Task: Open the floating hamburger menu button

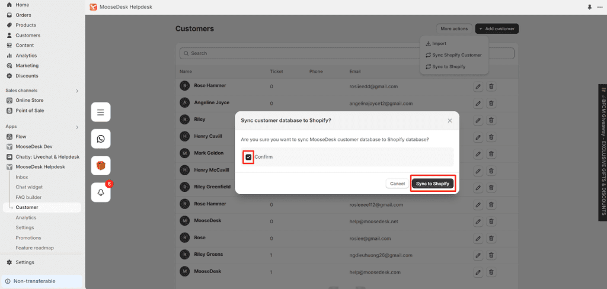Action: [x=101, y=112]
